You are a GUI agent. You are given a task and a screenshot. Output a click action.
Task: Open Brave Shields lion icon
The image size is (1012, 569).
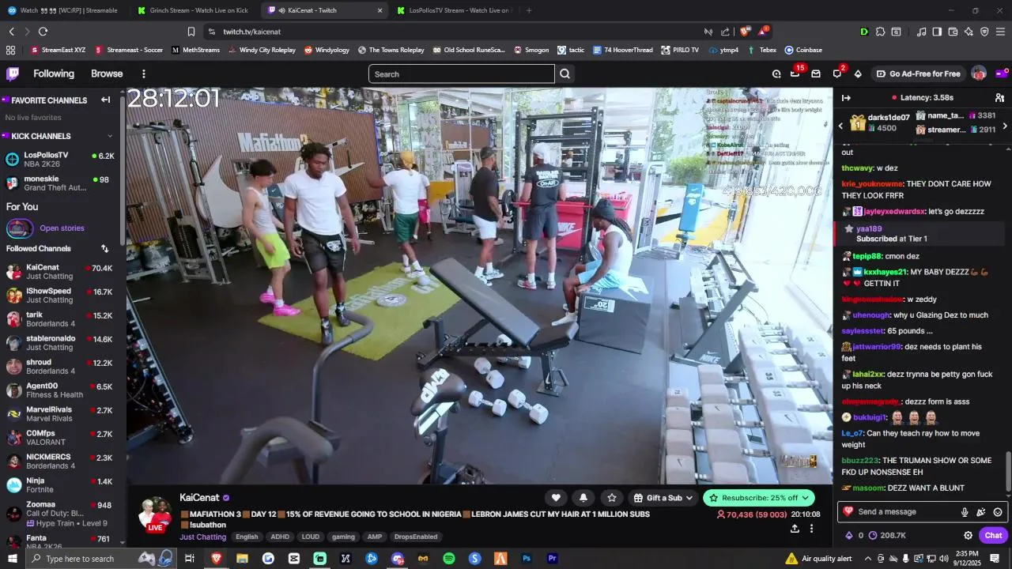pos(745,32)
